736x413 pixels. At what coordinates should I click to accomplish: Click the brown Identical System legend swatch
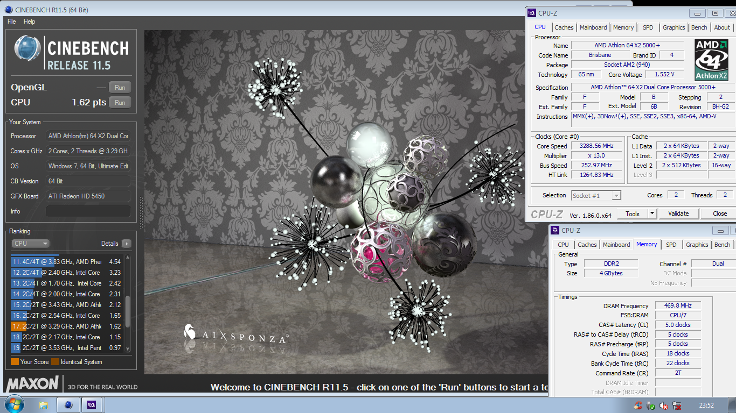click(55, 362)
